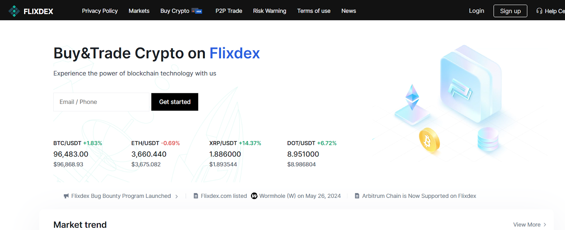Click the megaphone announcement icon
The height and width of the screenshot is (230, 565).
tap(66, 196)
